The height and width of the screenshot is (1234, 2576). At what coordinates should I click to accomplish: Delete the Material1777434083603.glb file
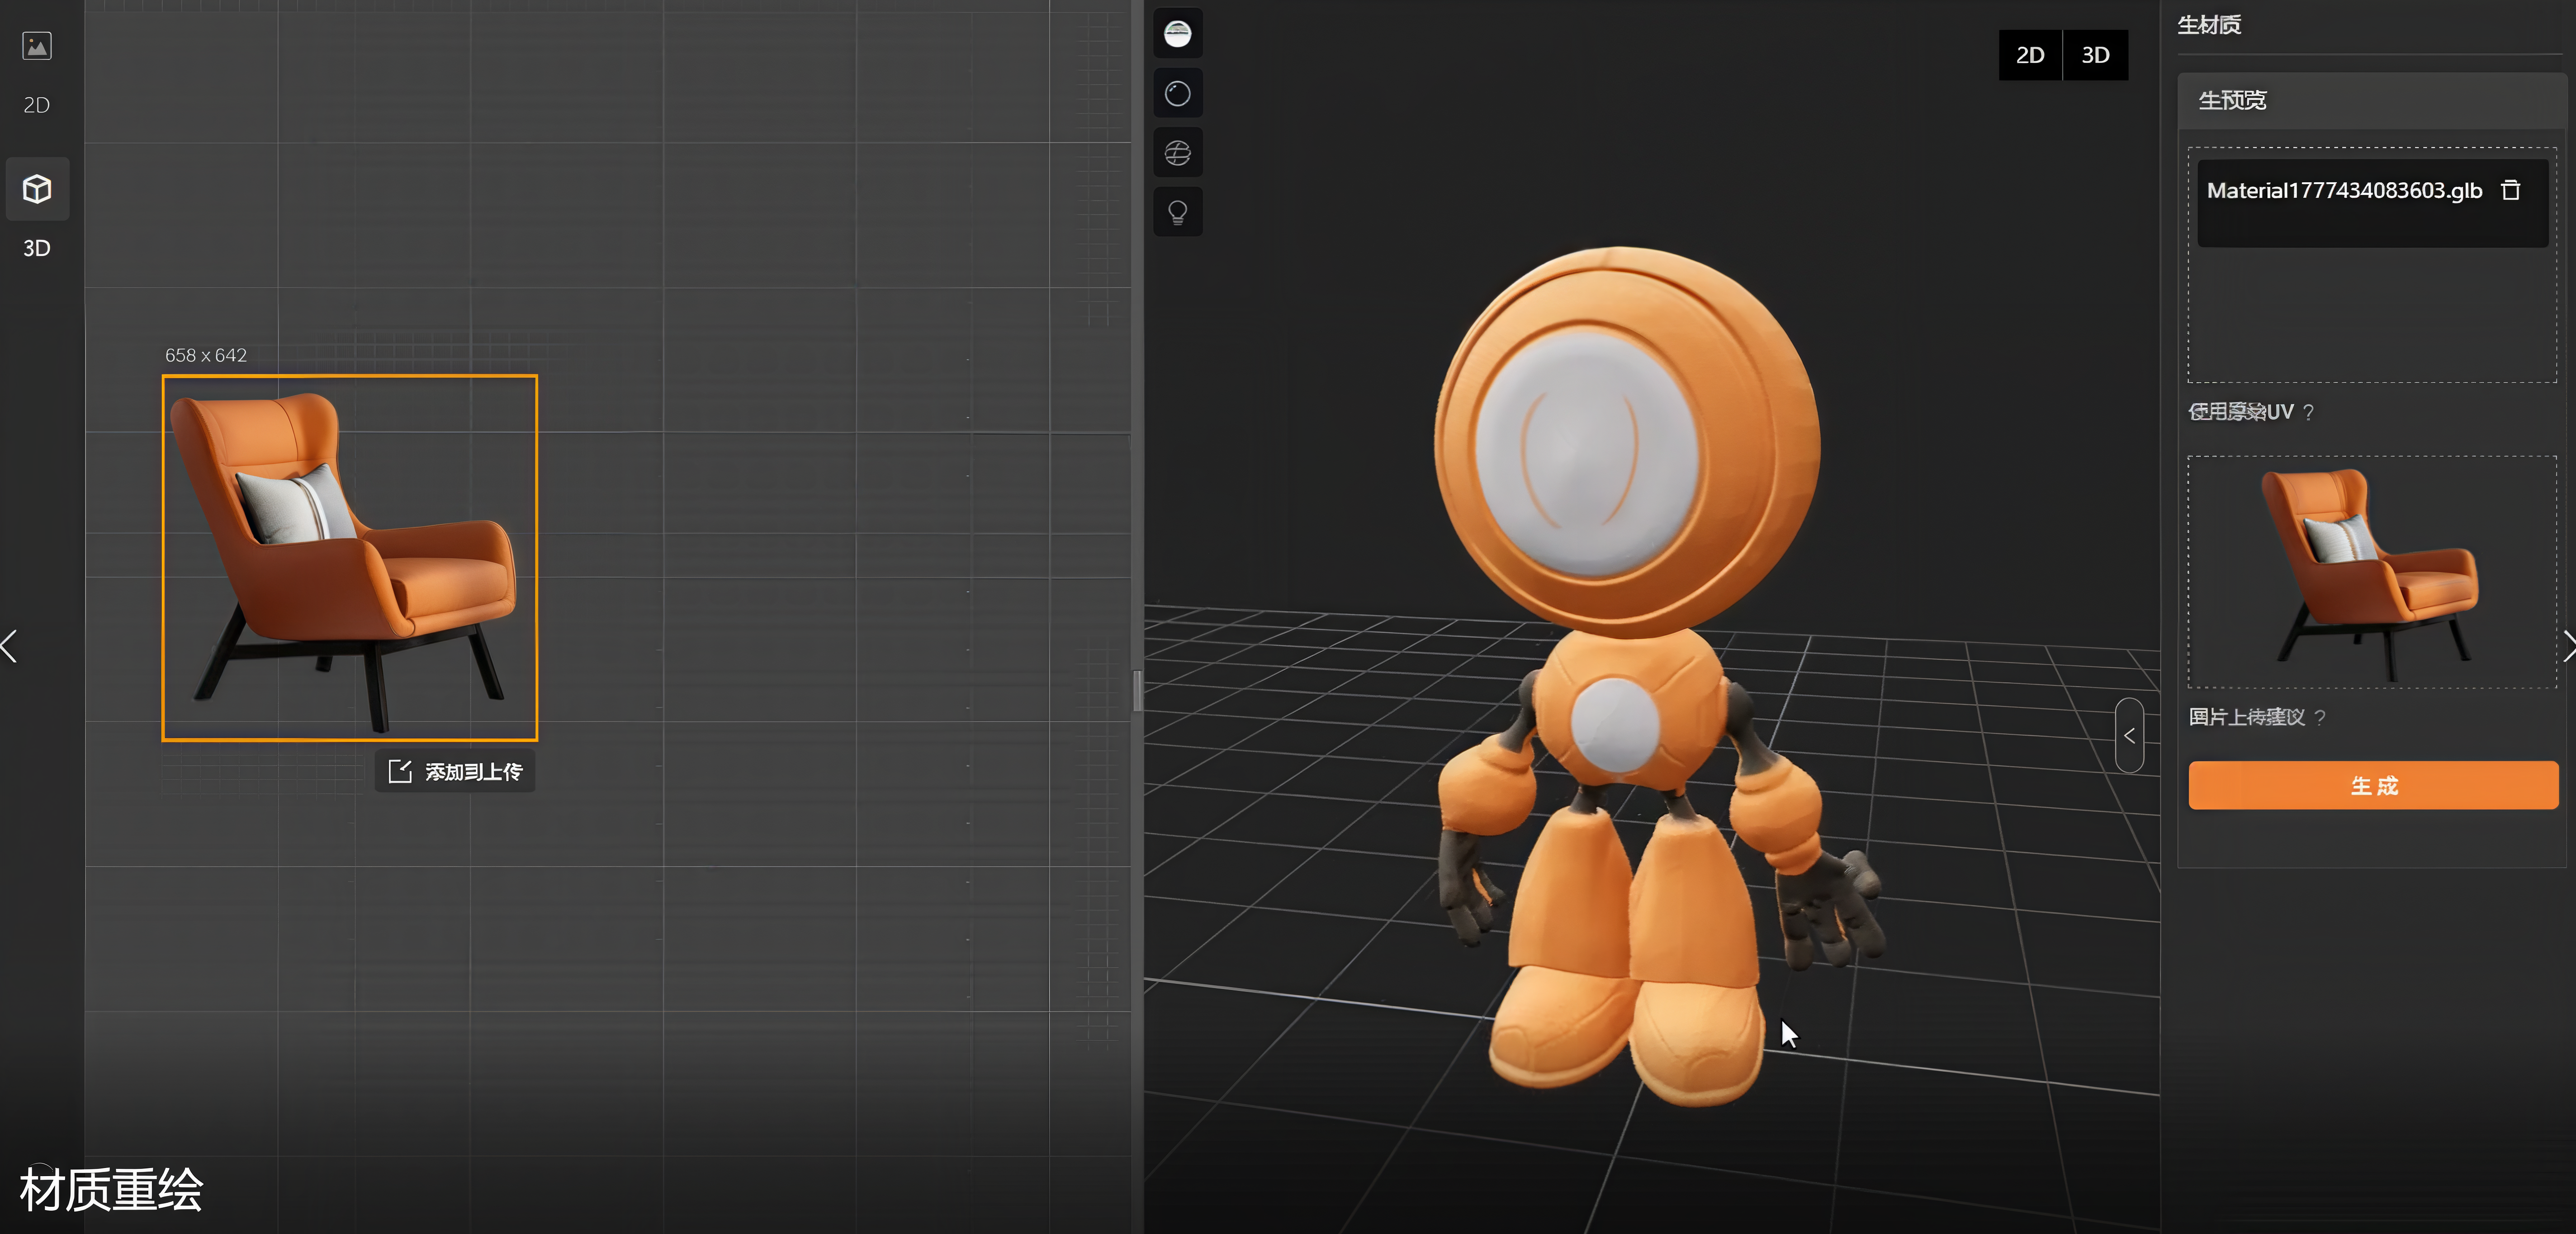2511,190
